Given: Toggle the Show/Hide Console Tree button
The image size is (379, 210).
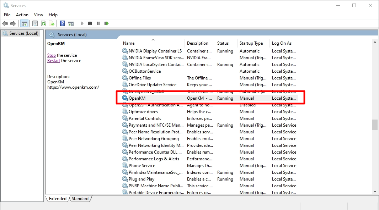Looking at the screenshot, I should [x=25, y=24].
